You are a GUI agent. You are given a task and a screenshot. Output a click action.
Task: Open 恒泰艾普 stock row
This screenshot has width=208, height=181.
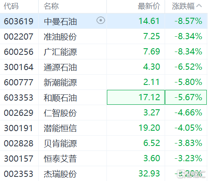pos(60,159)
